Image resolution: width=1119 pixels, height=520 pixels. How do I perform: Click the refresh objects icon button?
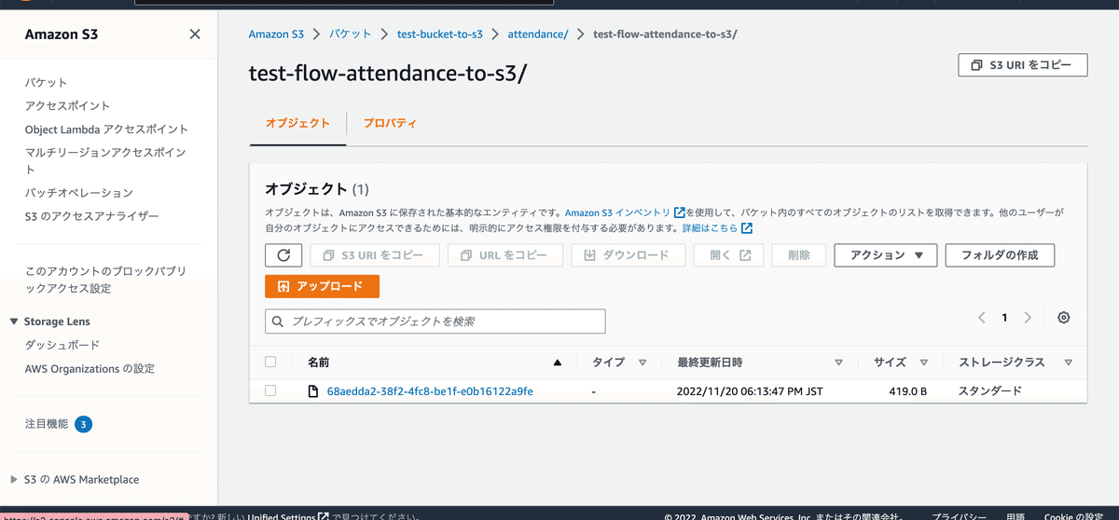click(x=283, y=255)
